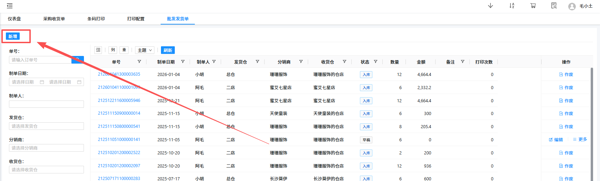Switch to the 仪表盘 tab

coord(15,19)
